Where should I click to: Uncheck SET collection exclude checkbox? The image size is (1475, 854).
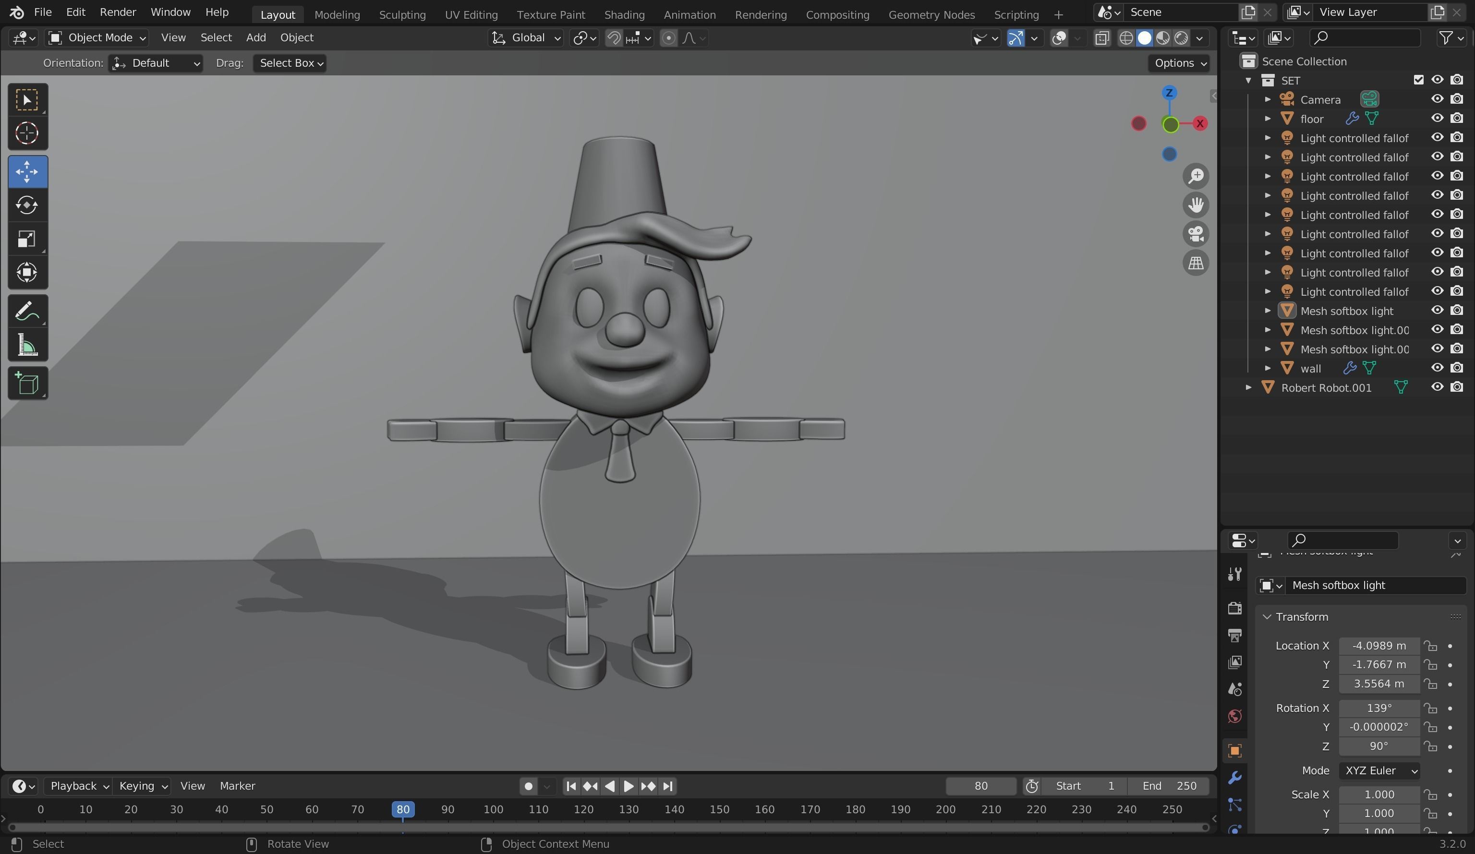tap(1418, 80)
